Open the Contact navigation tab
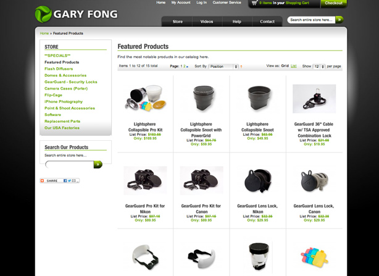This screenshot has width=379, height=276. click(x=267, y=22)
